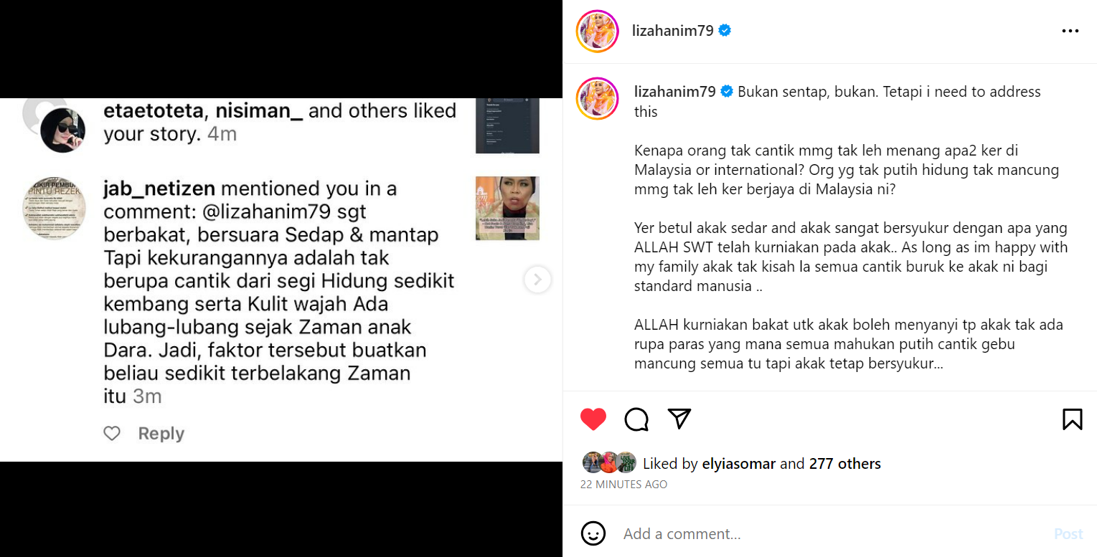Image resolution: width=1097 pixels, height=557 pixels.
Task: Click the caption profile avatar
Action: [x=597, y=98]
